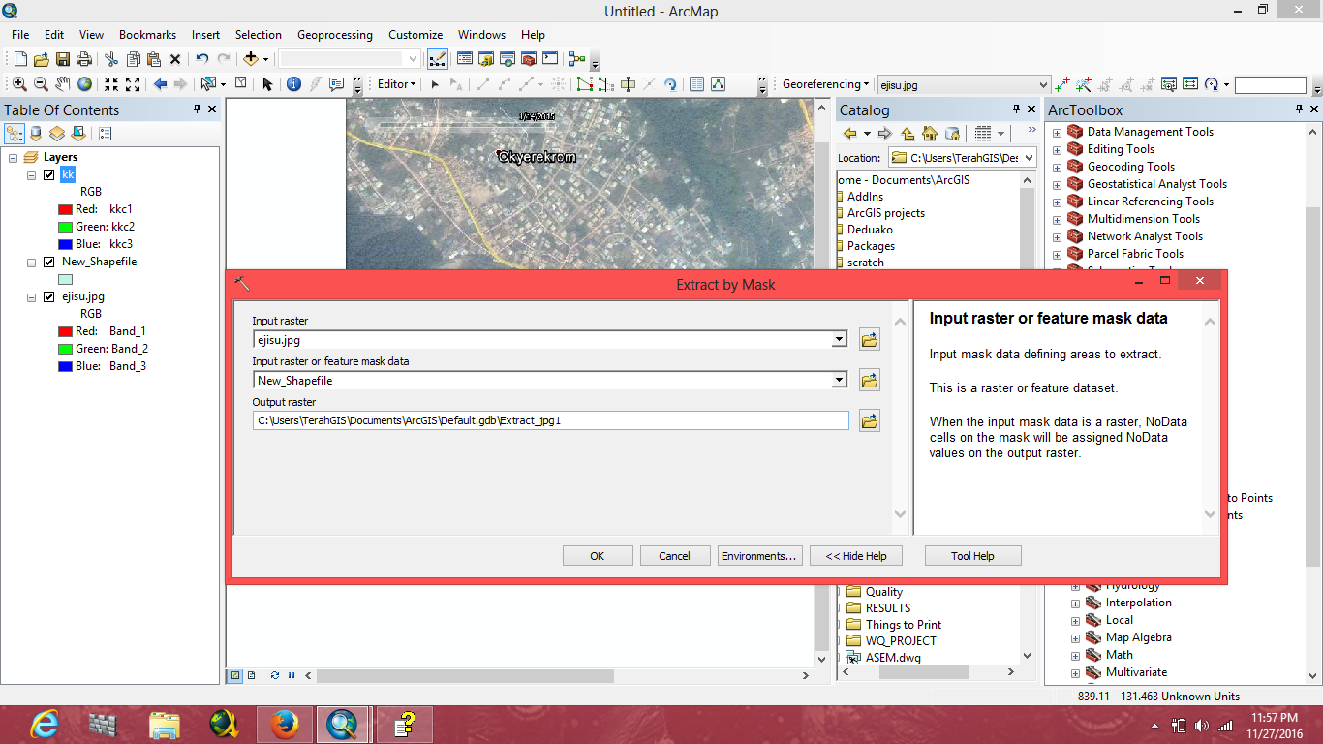Select the Add Control Points tool
This screenshot has height=744, width=1323.
(x=1062, y=84)
